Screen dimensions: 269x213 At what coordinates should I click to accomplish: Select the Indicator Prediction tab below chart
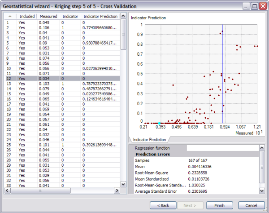pos(149,140)
